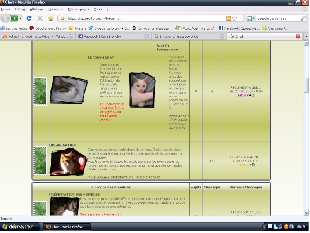Open Blog de bai-brun bookmark
The height and width of the screenshot is (233, 310).
[x=109, y=28]
